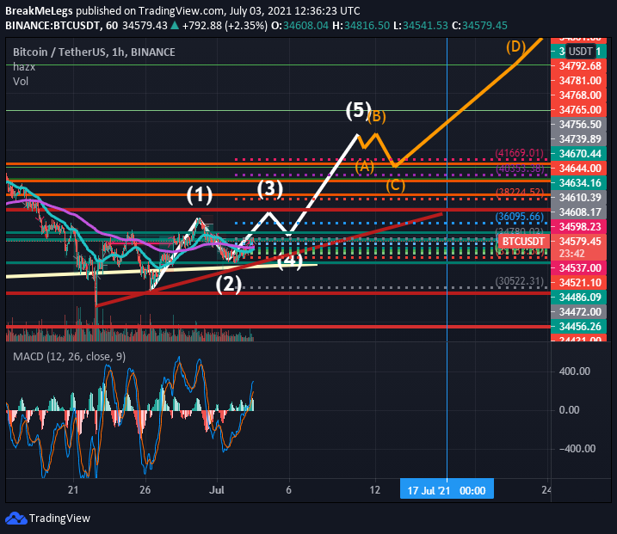Screen dimensions: 617x534
Task: Click the 34756.50 price axis label
Action: [580, 125]
